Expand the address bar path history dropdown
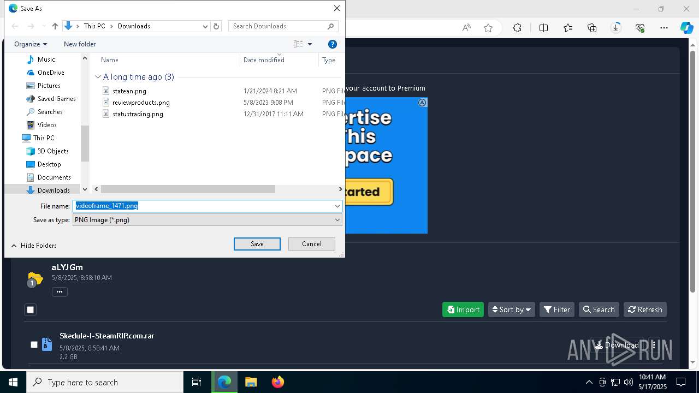 point(205,26)
